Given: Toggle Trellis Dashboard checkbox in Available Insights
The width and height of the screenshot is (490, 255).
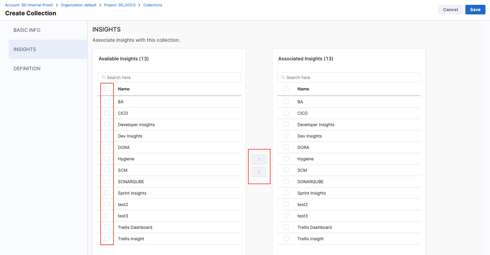Looking at the screenshot, I should (x=107, y=227).
